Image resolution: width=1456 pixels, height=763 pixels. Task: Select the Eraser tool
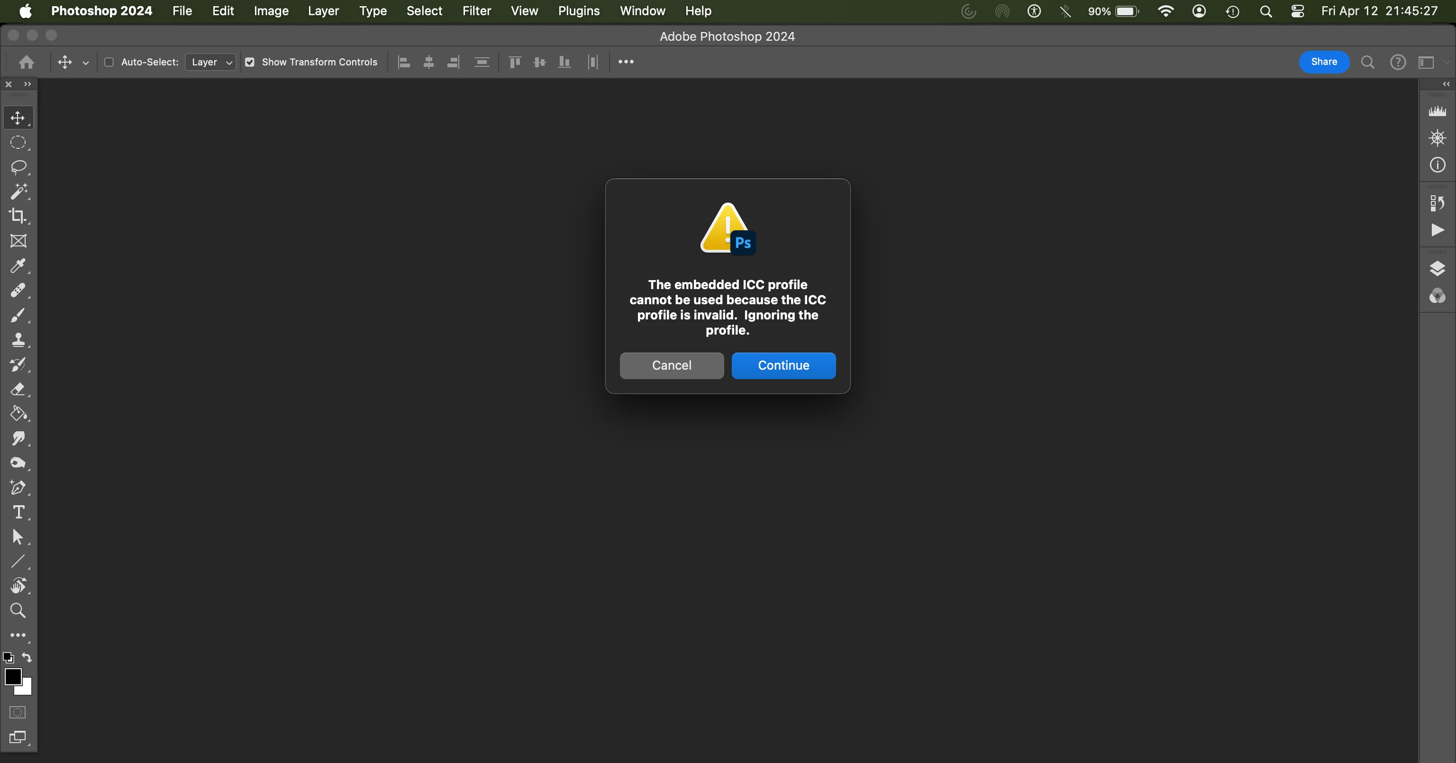[18, 389]
